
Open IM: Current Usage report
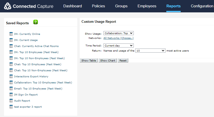pyautogui.click(x=26, y=40)
